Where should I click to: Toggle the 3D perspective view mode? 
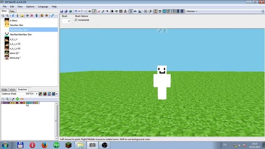click(131, 11)
